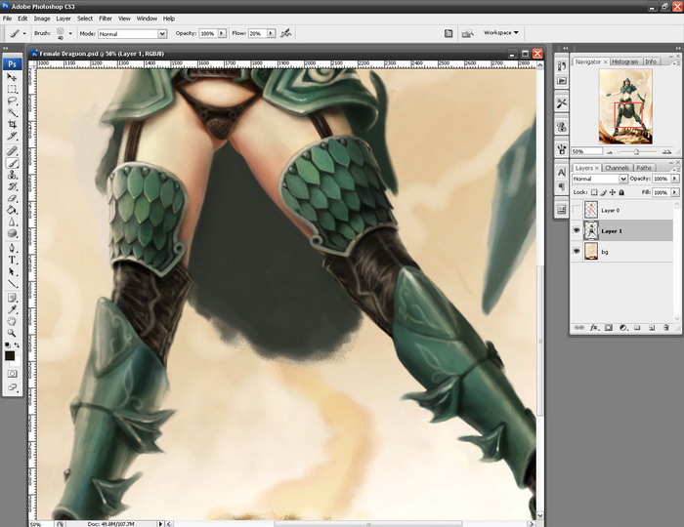684x527 pixels.
Task: Switch to the Channels tab
Action: [617, 168]
